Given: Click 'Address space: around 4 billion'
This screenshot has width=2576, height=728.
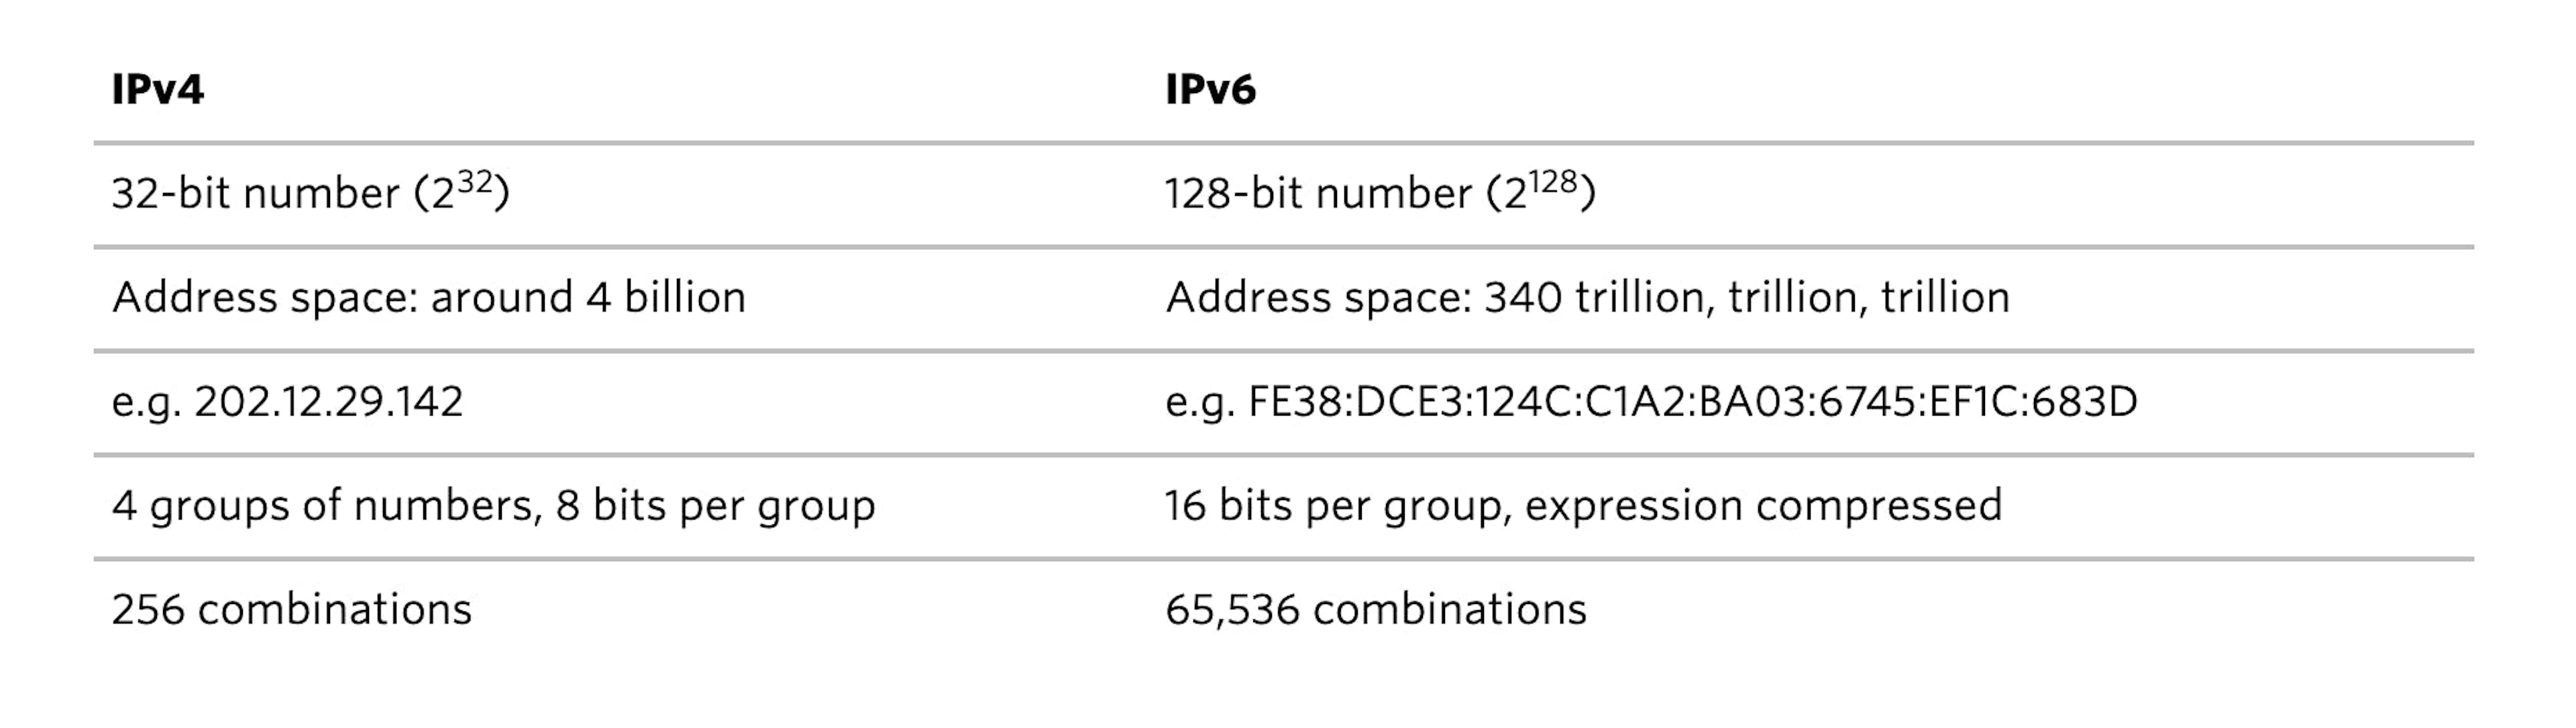Looking at the screenshot, I should pyautogui.click(x=429, y=298).
